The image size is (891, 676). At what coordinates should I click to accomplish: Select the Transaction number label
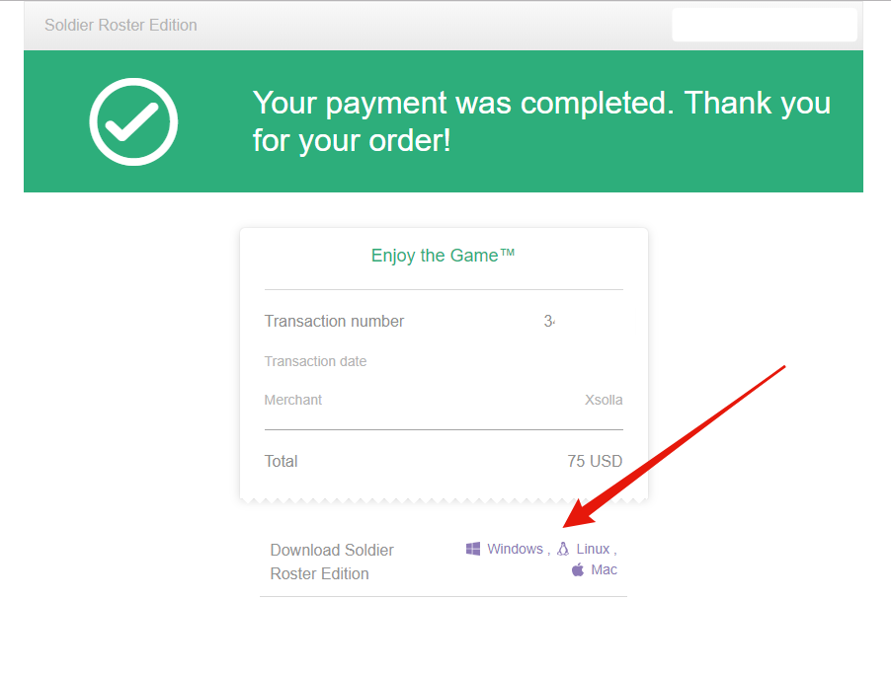click(334, 322)
